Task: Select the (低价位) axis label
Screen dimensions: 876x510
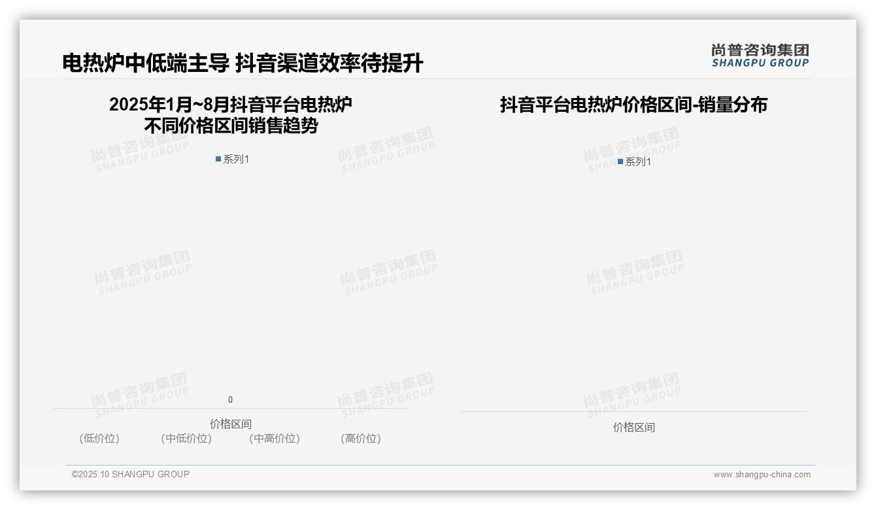Action: [98, 439]
